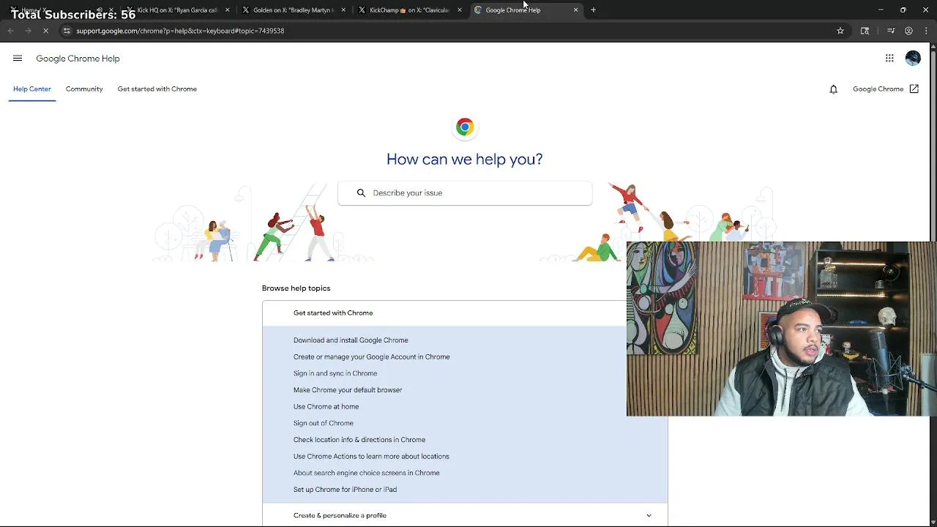
Task: Open the Help Center tab
Action: coord(32,89)
